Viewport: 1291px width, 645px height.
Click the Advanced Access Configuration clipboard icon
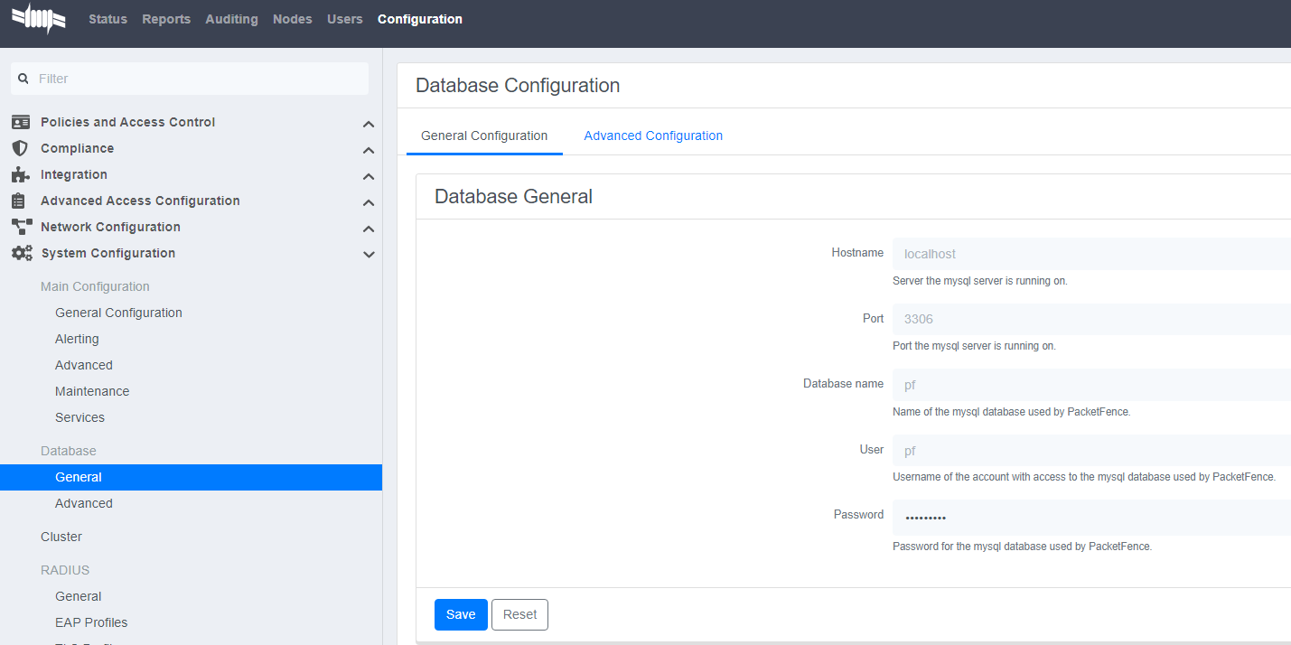[x=19, y=201]
